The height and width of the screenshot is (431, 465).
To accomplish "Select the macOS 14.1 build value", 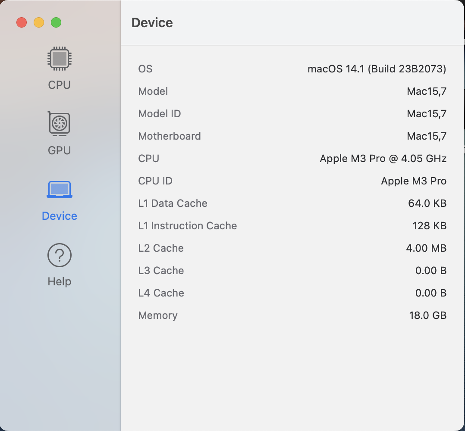I will tap(377, 69).
